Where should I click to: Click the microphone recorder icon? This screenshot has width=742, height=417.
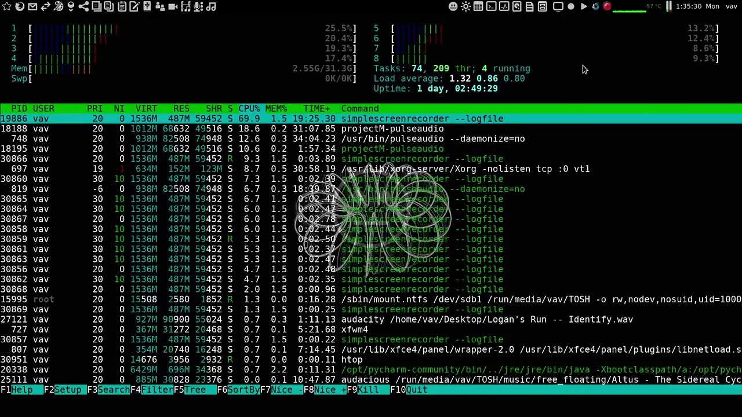coord(198,6)
